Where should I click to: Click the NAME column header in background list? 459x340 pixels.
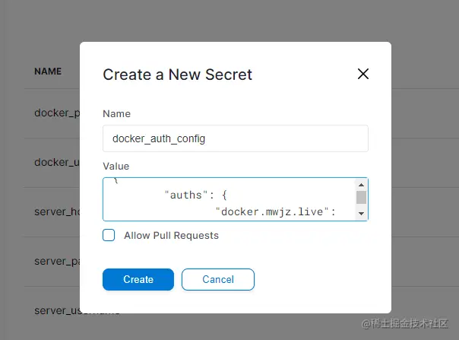(x=48, y=71)
